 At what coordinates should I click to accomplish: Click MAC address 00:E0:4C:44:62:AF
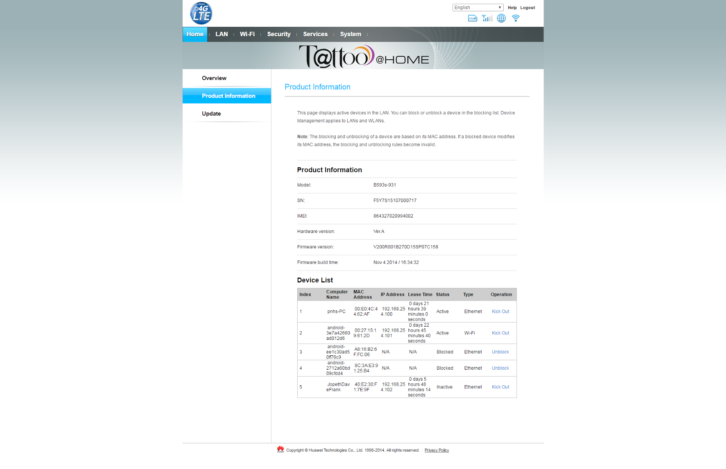[366, 312]
